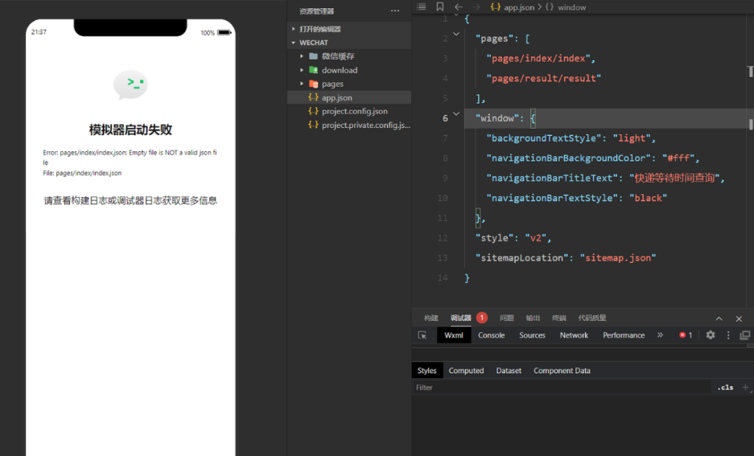Add new style rule with plus icon
754x456 pixels.
[x=745, y=388]
